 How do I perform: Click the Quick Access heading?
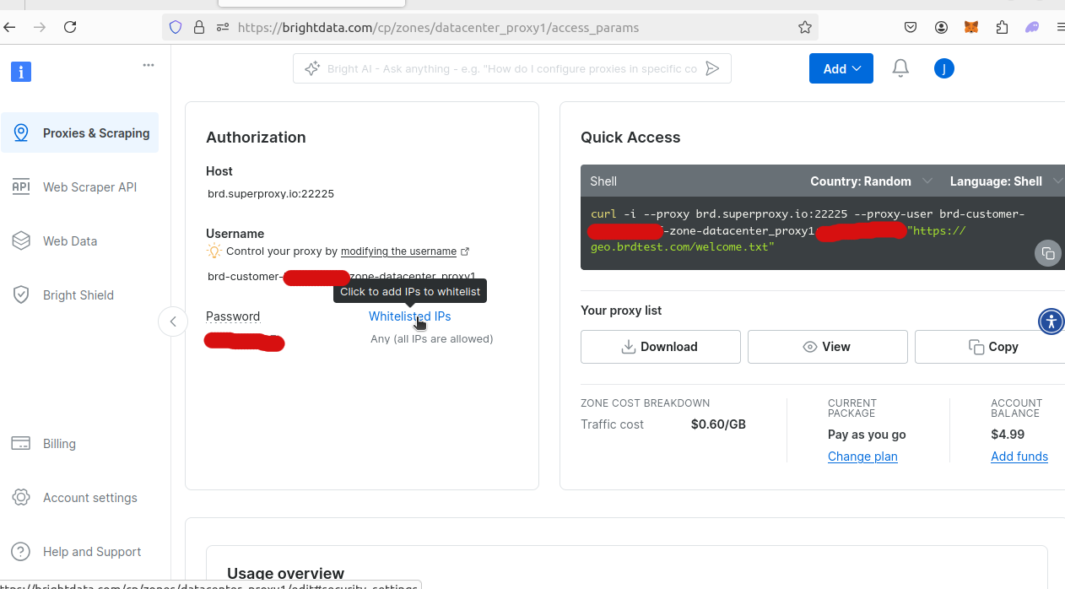click(x=630, y=138)
